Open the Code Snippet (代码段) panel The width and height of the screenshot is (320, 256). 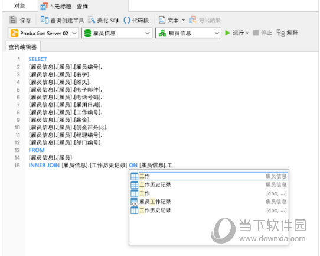tap(136, 20)
